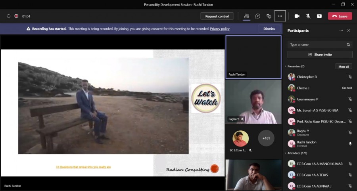Open Participants panel more options ellipsis
The height and width of the screenshot is (191, 357).
(x=341, y=31)
